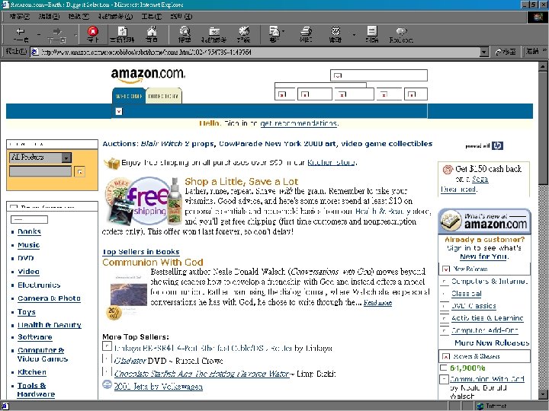
Task: Open Top Sellers in Books link
Action: [x=141, y=252]
